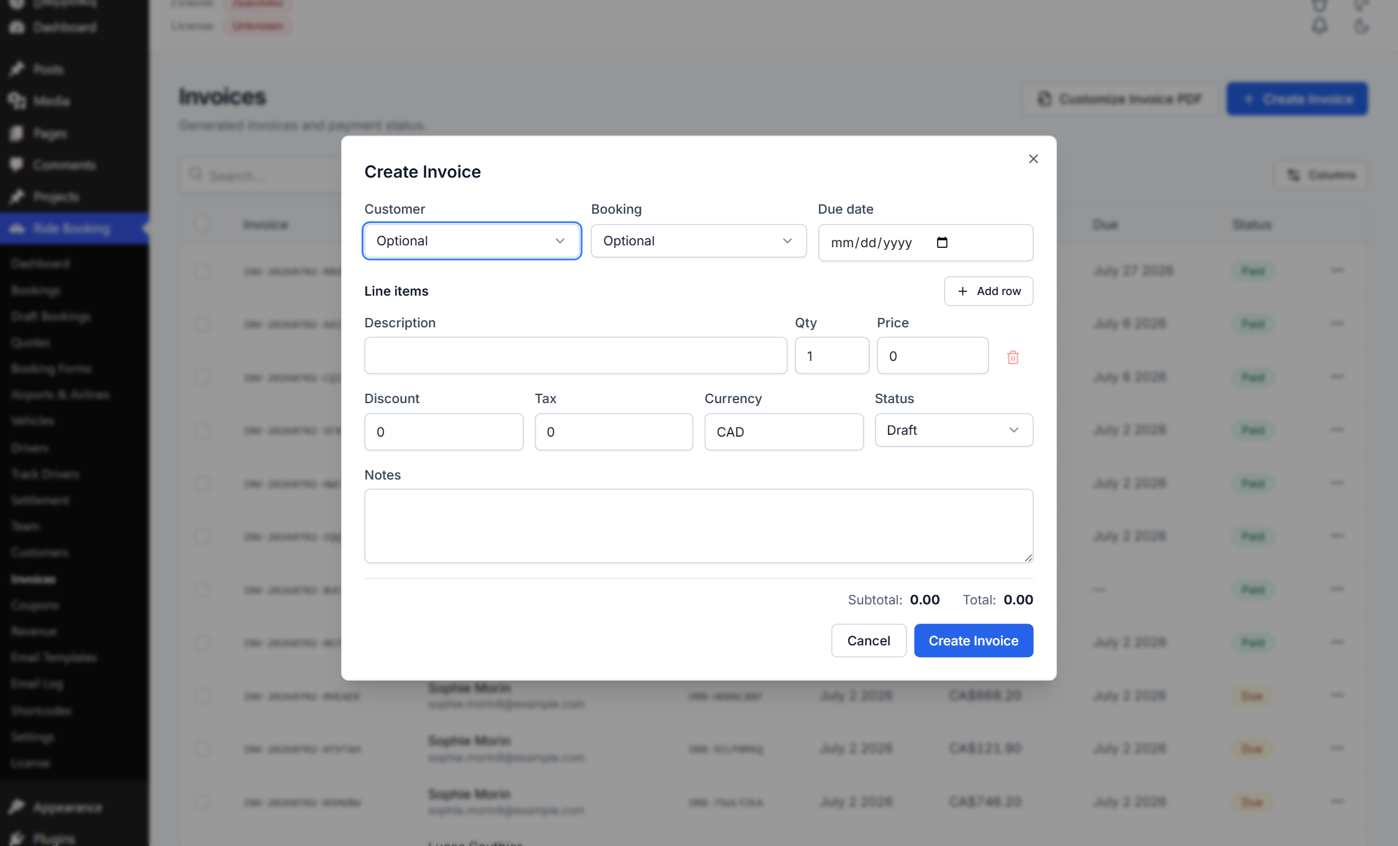Open Media in the blurred sidebar

(x=51, y=101)
